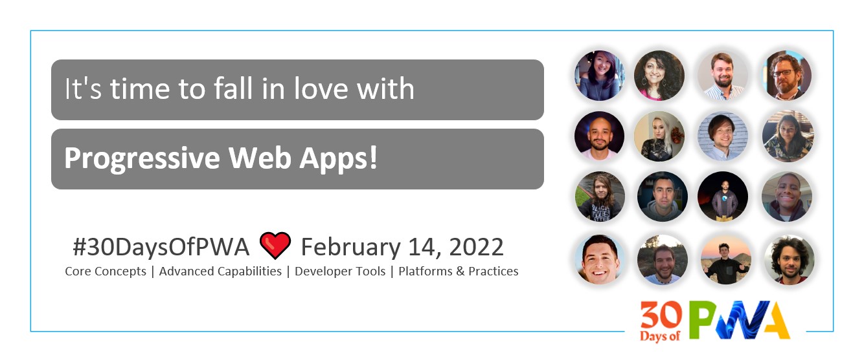Open avatar of bearded man with hills behind

click(x=662, y=259)
